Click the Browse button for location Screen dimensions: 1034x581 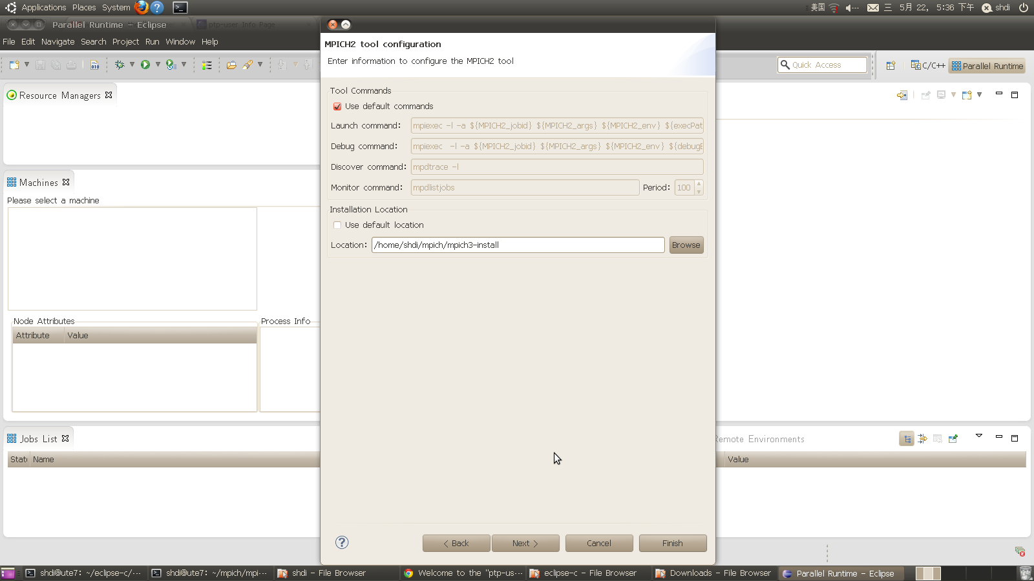(686, 245)
